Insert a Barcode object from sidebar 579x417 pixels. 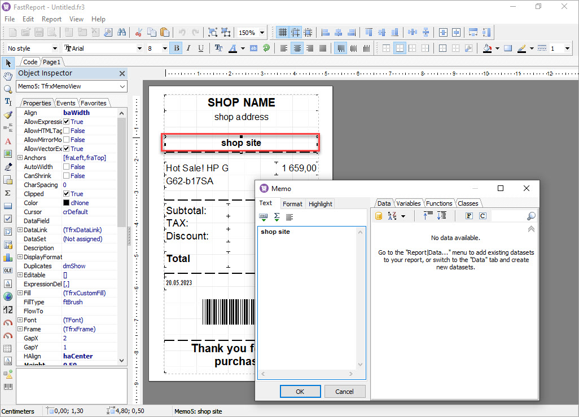pos(8,387)
